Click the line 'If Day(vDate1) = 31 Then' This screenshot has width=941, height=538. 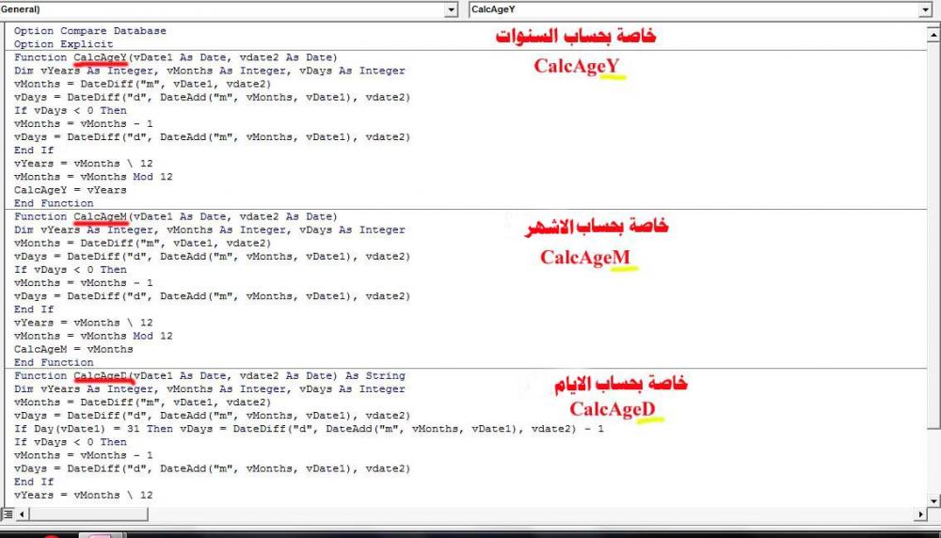coord(309,428)
